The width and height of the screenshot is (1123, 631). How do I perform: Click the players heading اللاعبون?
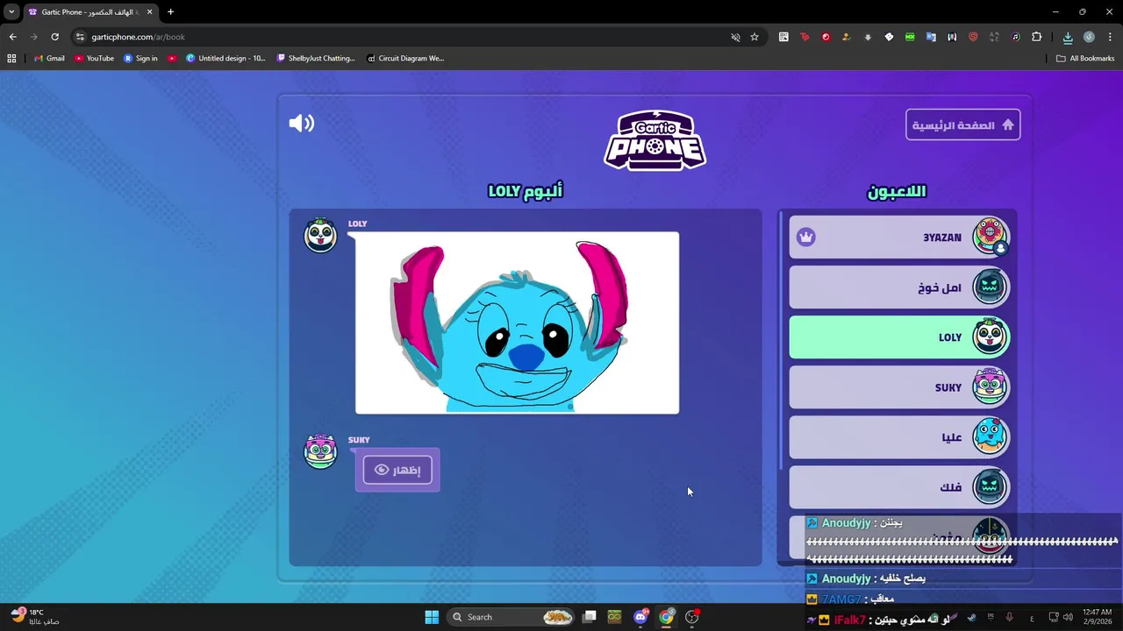pyautogui.click(x=897, y=191)
